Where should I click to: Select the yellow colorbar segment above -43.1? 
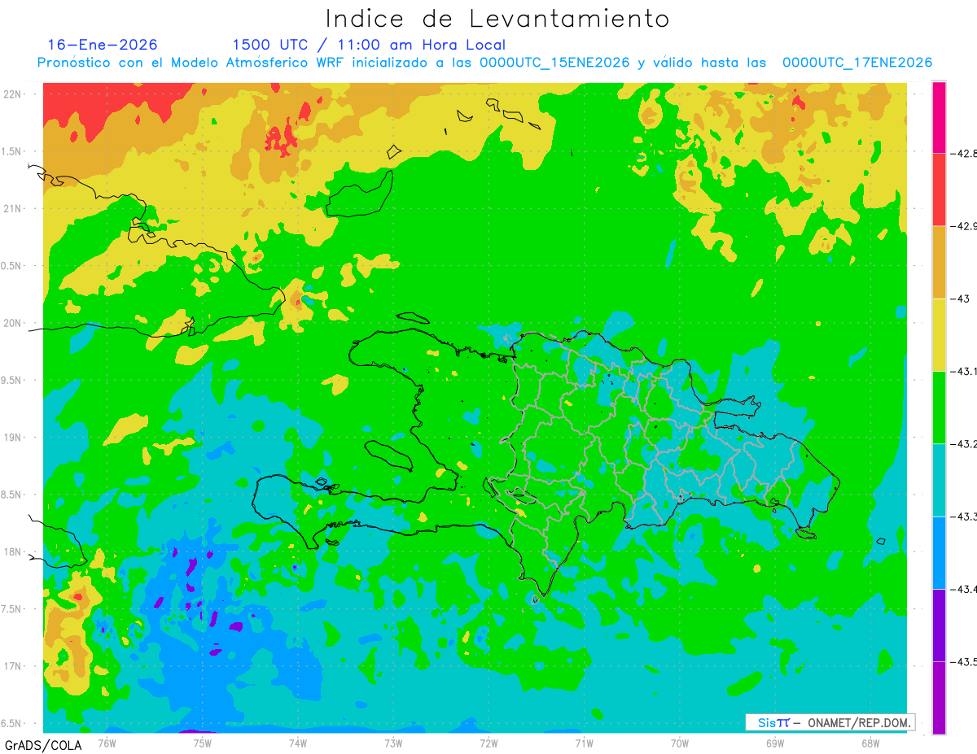939,334
